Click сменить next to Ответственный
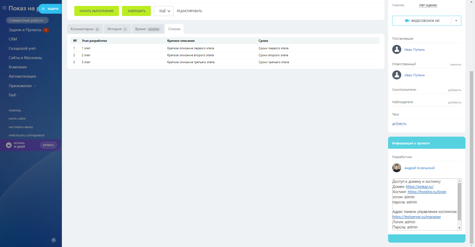This screenshot has width=475, height=247. pyautogui.click(x=455, y=64)
